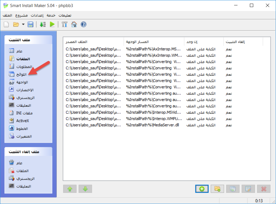Click the Help question mark icon
Viewport: 276px width, 204px height.
coord(83,24)
